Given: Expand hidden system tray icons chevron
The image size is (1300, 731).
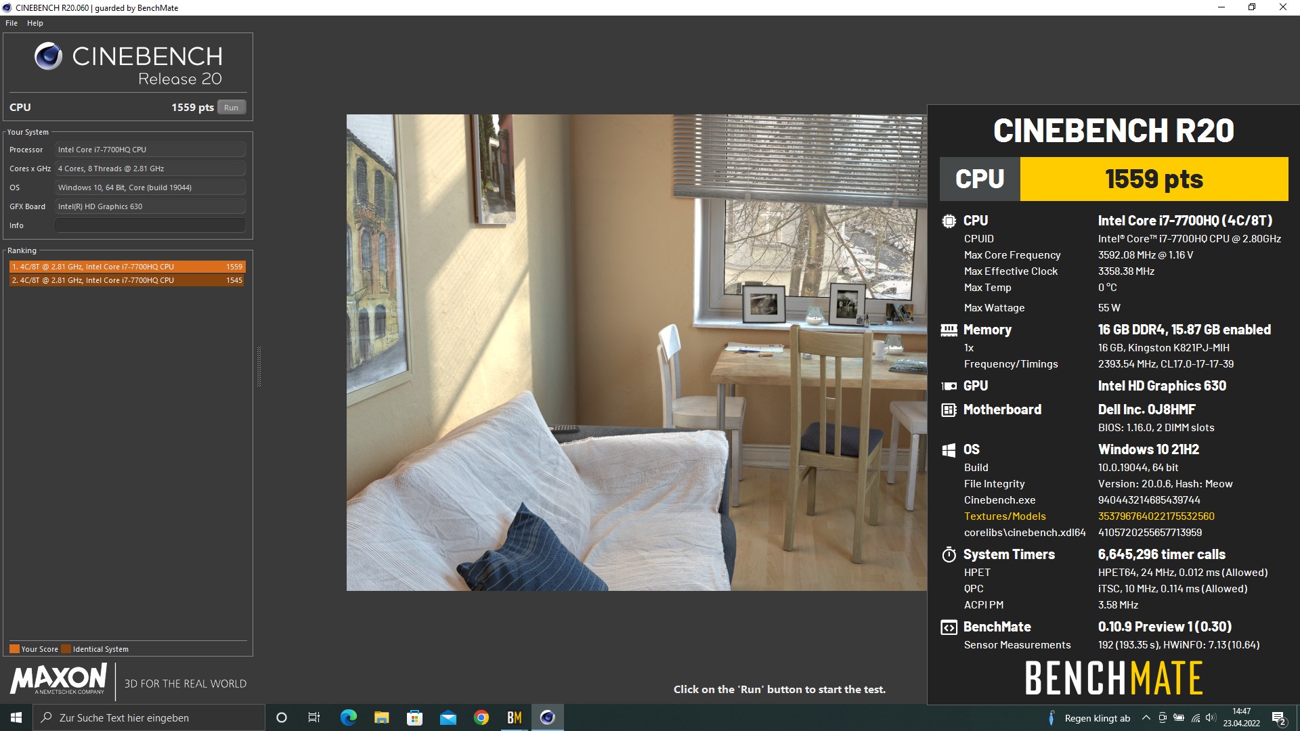Looking at the screenshot, I should pyautogui.click(x=1146, y=718).
